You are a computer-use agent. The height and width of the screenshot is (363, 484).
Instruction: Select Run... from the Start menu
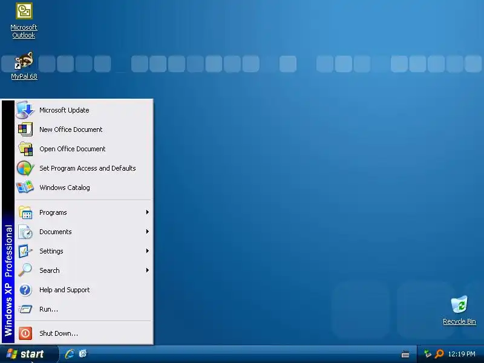(x=83, y=309)
